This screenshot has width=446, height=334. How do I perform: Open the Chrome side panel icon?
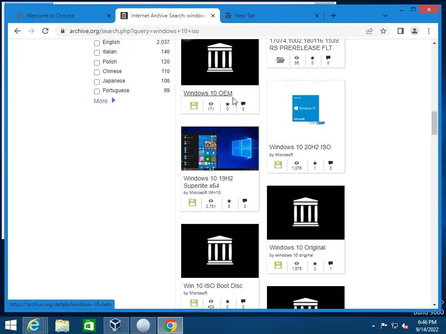401,31
